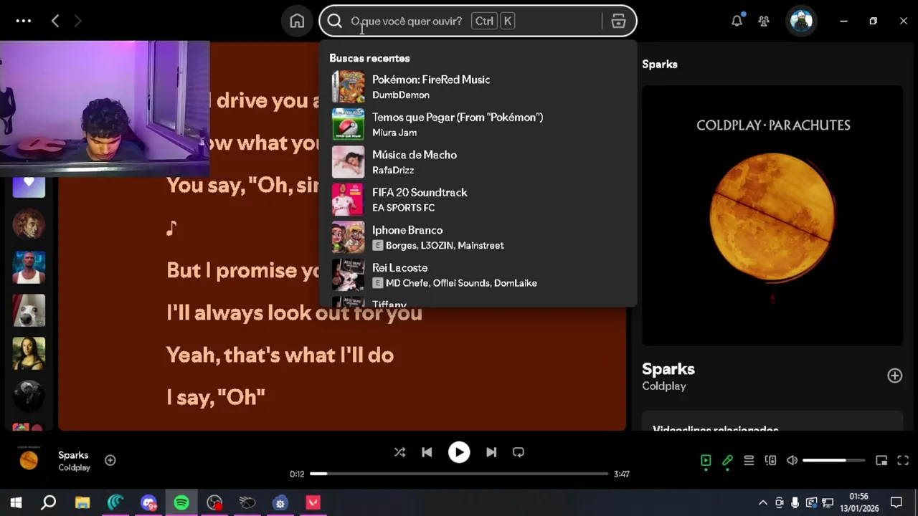Image resolution: width=918 pixels, height=516 pixels.
Task: Add Sparks to library in bottom bar
Action: 110,460
